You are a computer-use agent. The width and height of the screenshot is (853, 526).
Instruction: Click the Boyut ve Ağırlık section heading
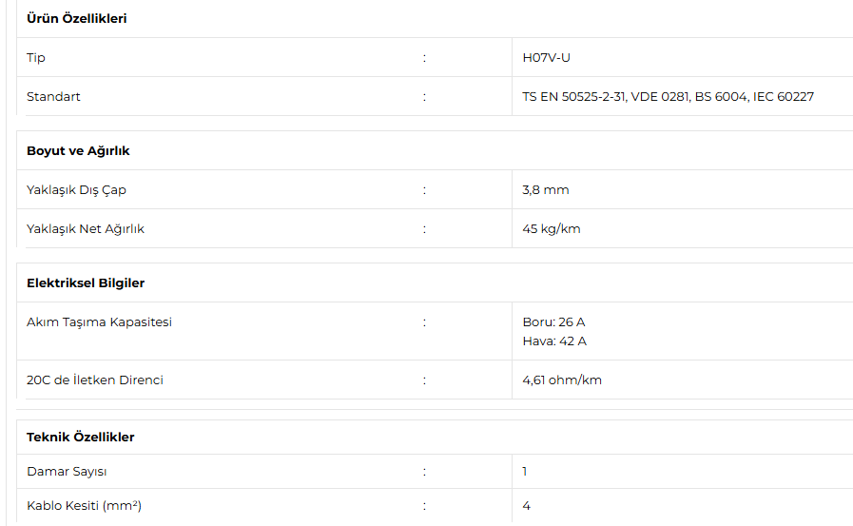(x=78, y=151)
